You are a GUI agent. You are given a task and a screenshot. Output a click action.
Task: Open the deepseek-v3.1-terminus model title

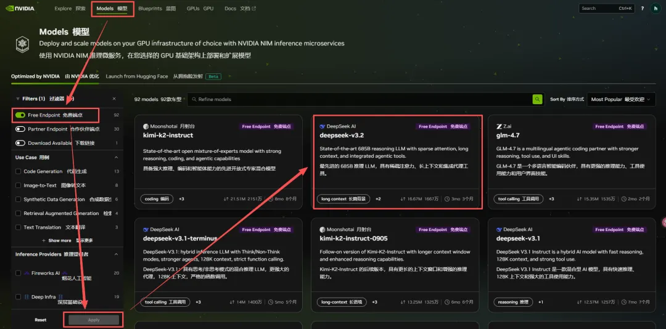[x=181, y=238]
